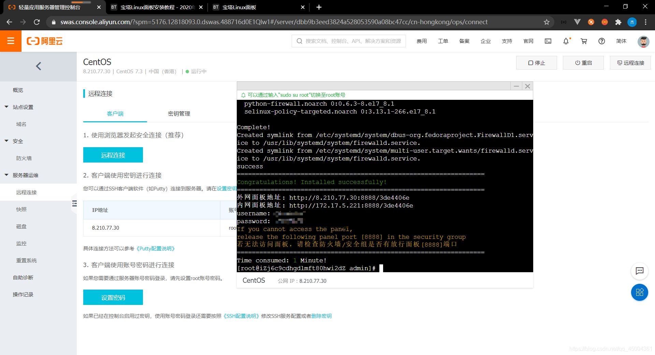Viewport: 655px width, 355px height.
Task: Click the top-right 远程连接 button
Action: (630, 63)
